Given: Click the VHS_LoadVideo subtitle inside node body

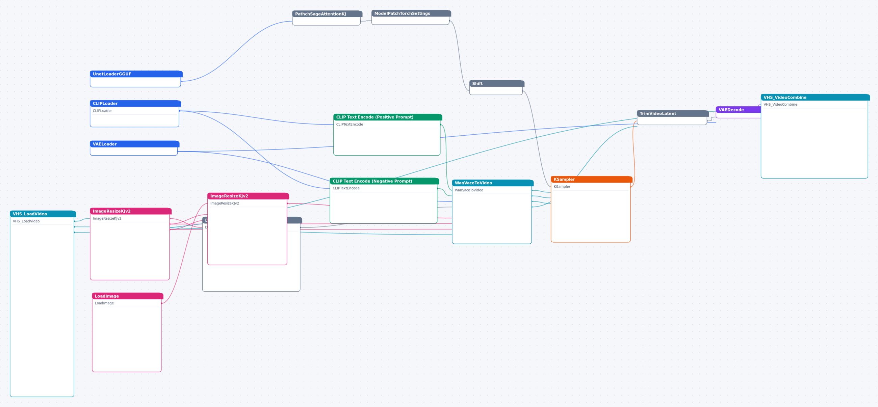Looking at the screenshot, I should point(26,221).
